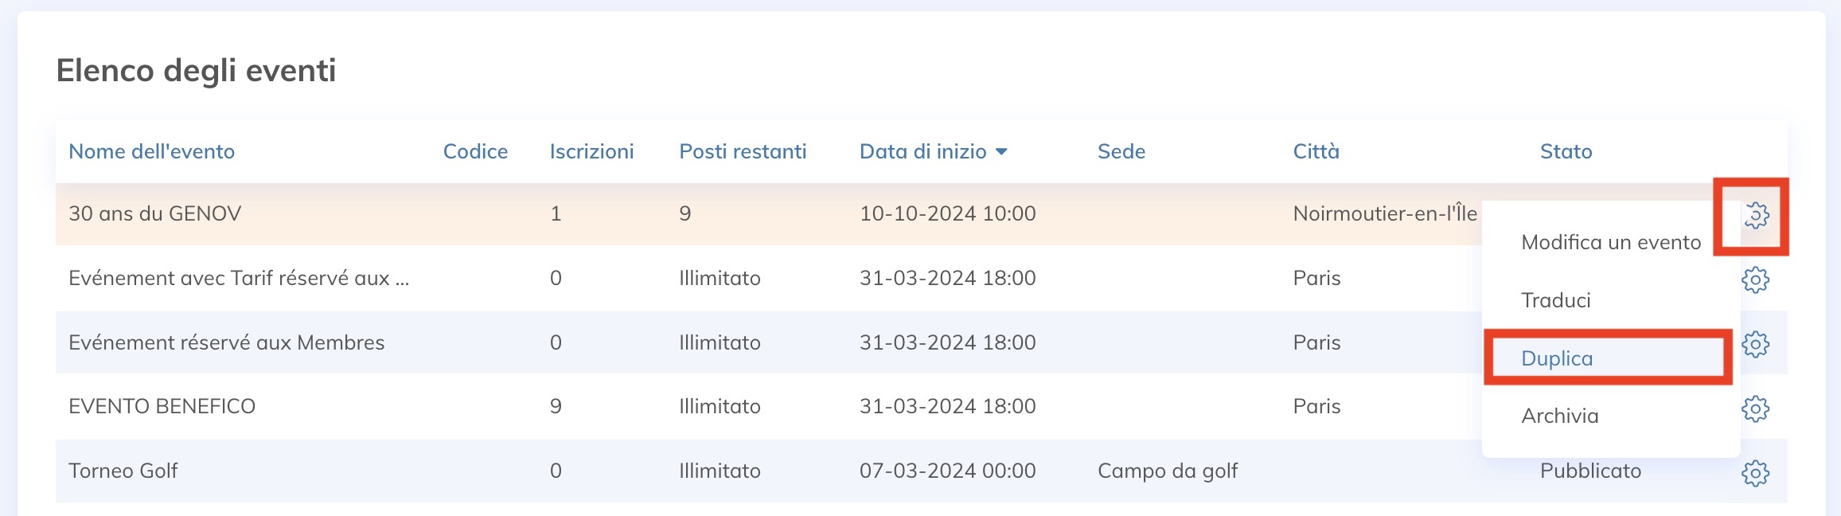The image size is (1841, 516).
Task: Sort the table by Nome dell'evento
Action: click(151, 151)
